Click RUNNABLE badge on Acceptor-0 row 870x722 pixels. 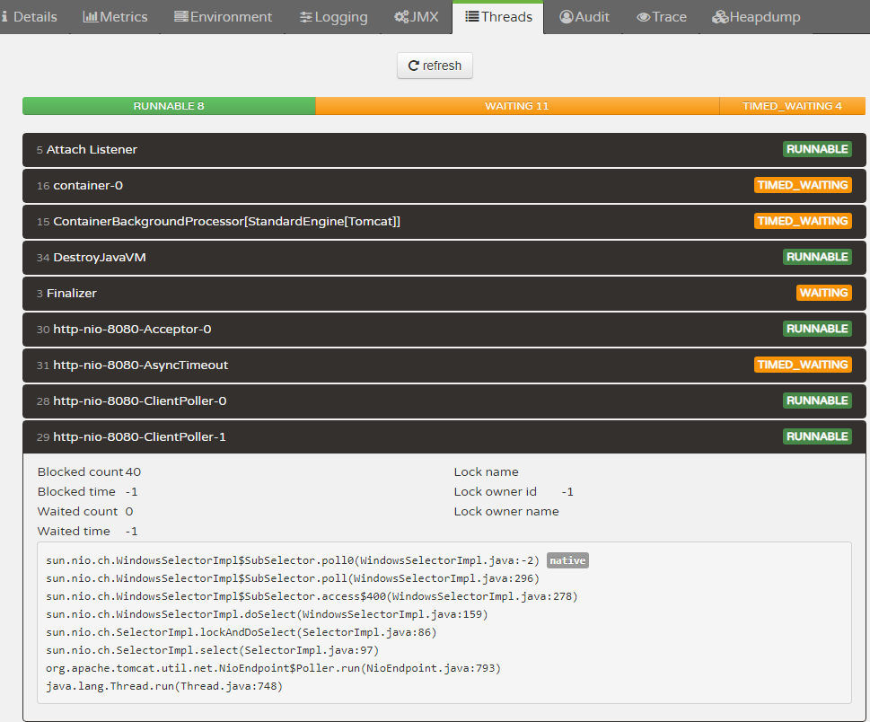pos(817,329)
